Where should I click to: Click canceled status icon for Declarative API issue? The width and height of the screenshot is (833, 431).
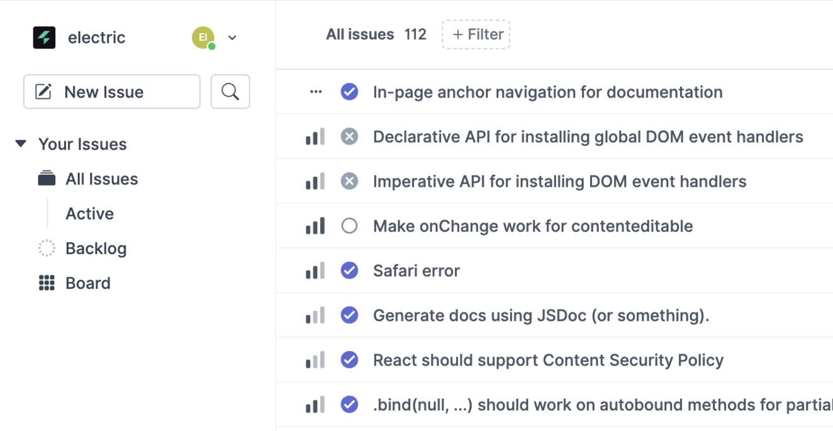[x=349, y=137]
